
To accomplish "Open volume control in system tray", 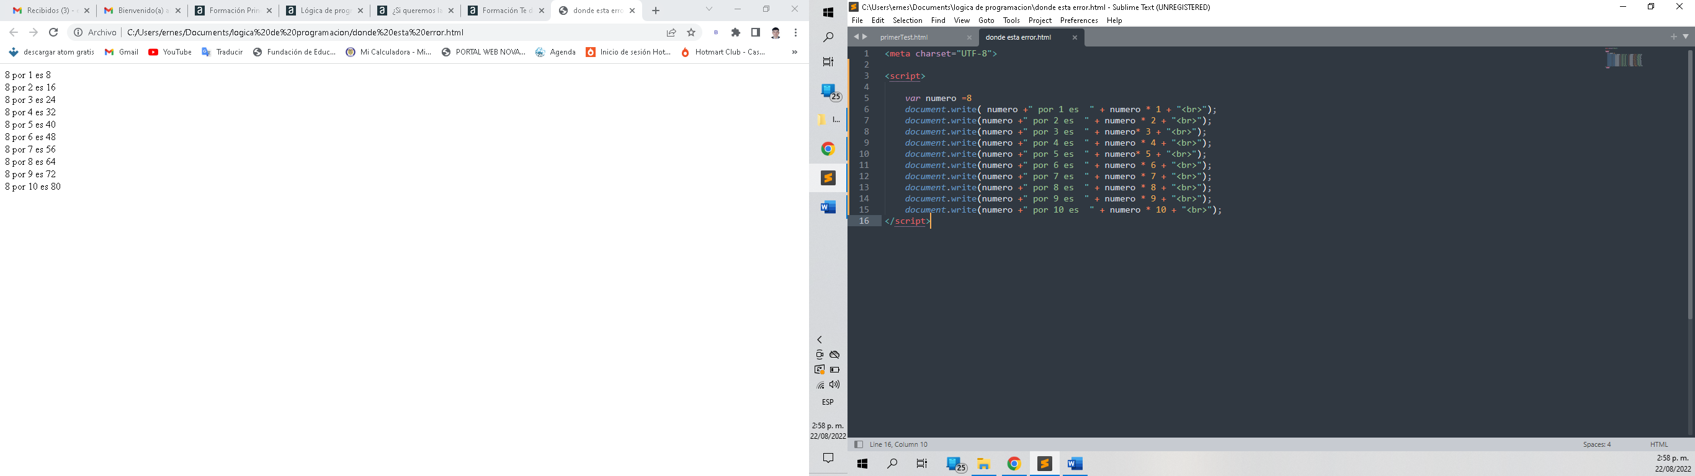I will click(835, 385).
